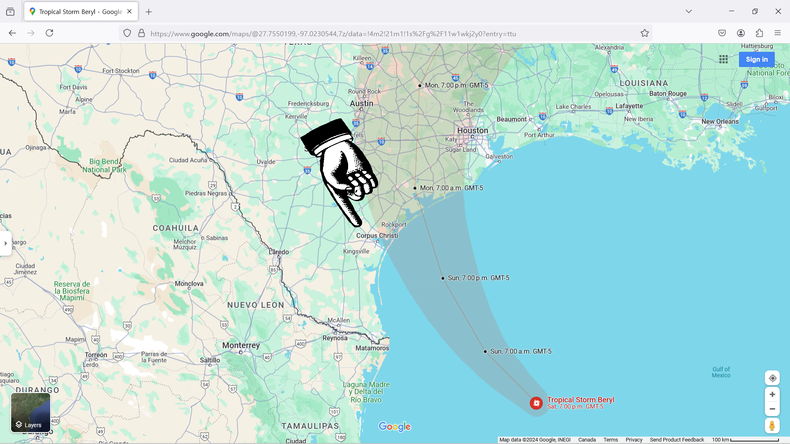
Task: Activate Street View pegman
Action: pyautogui.click(x=772, y=426)
